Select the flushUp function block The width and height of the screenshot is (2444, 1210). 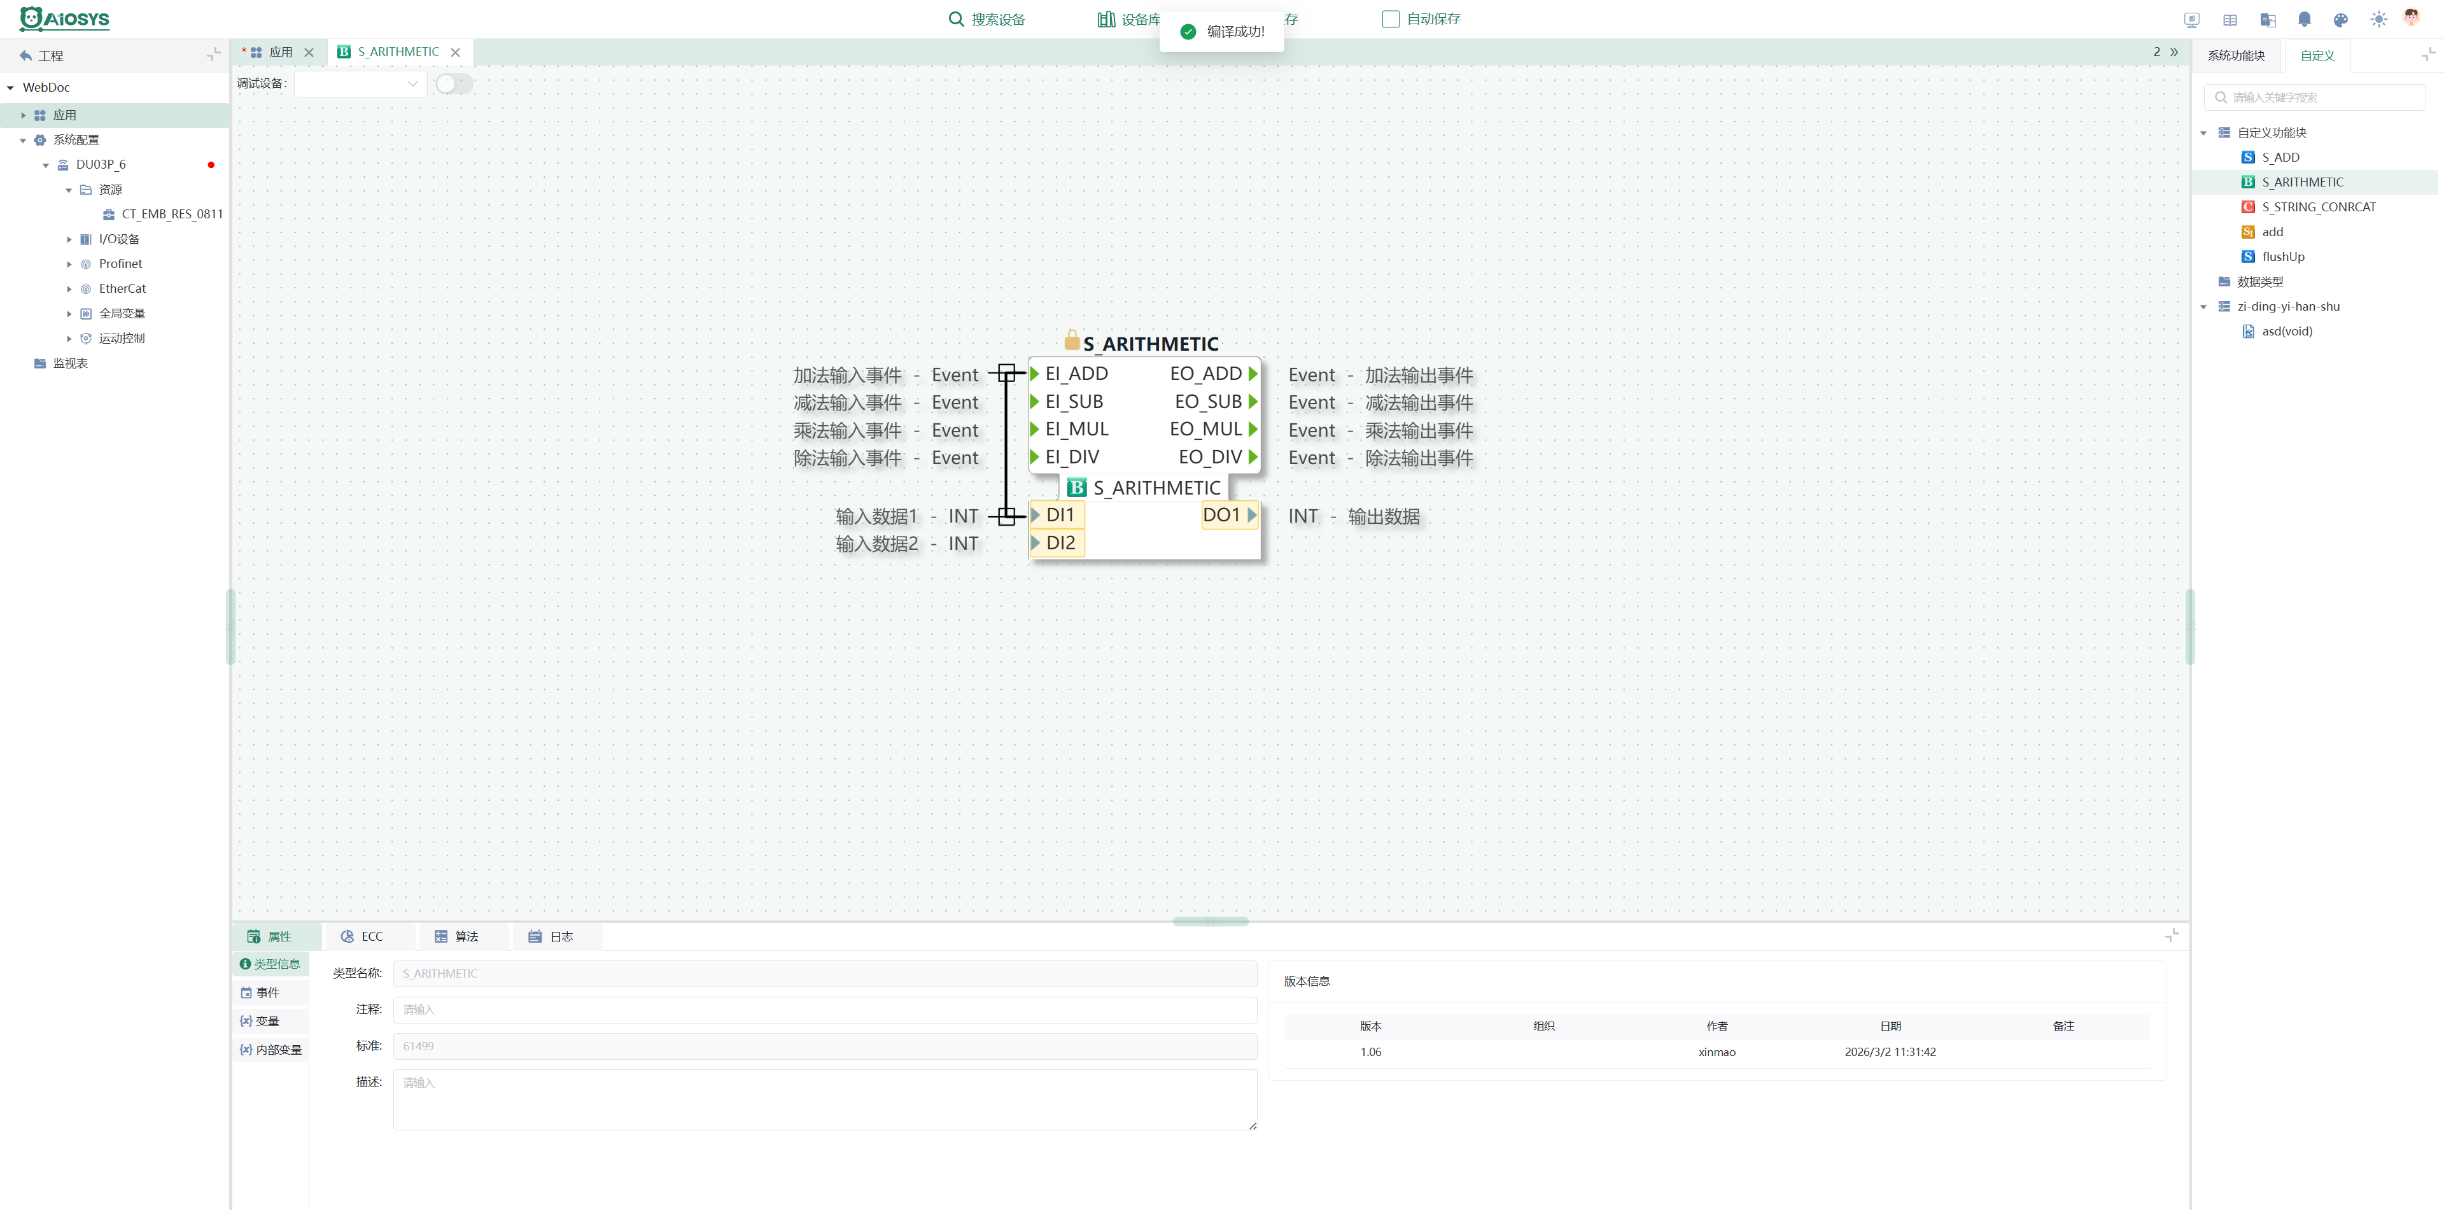(2283, 257)
